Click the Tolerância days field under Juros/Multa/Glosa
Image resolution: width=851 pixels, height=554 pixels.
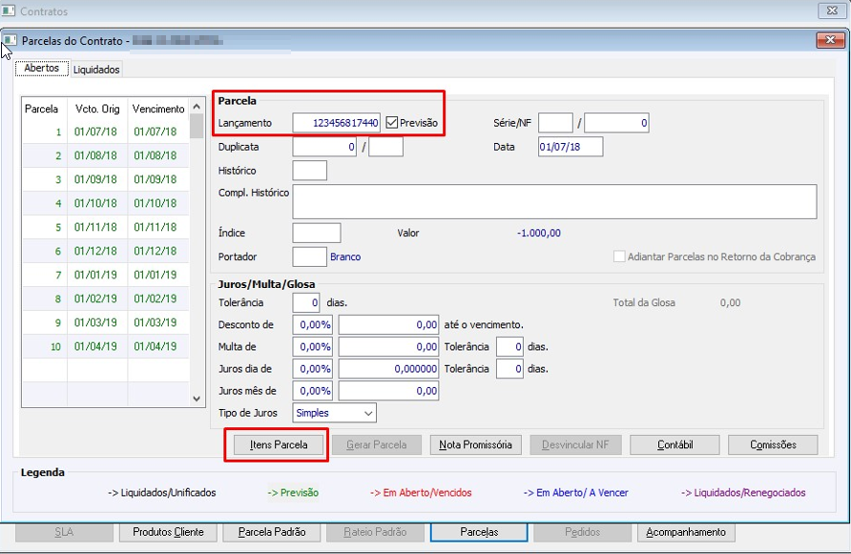[x=306, y=303]
